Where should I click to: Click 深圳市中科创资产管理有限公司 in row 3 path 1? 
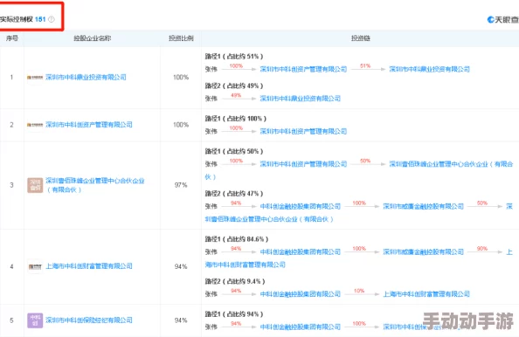pyautogui.click(x=303, y=164)
